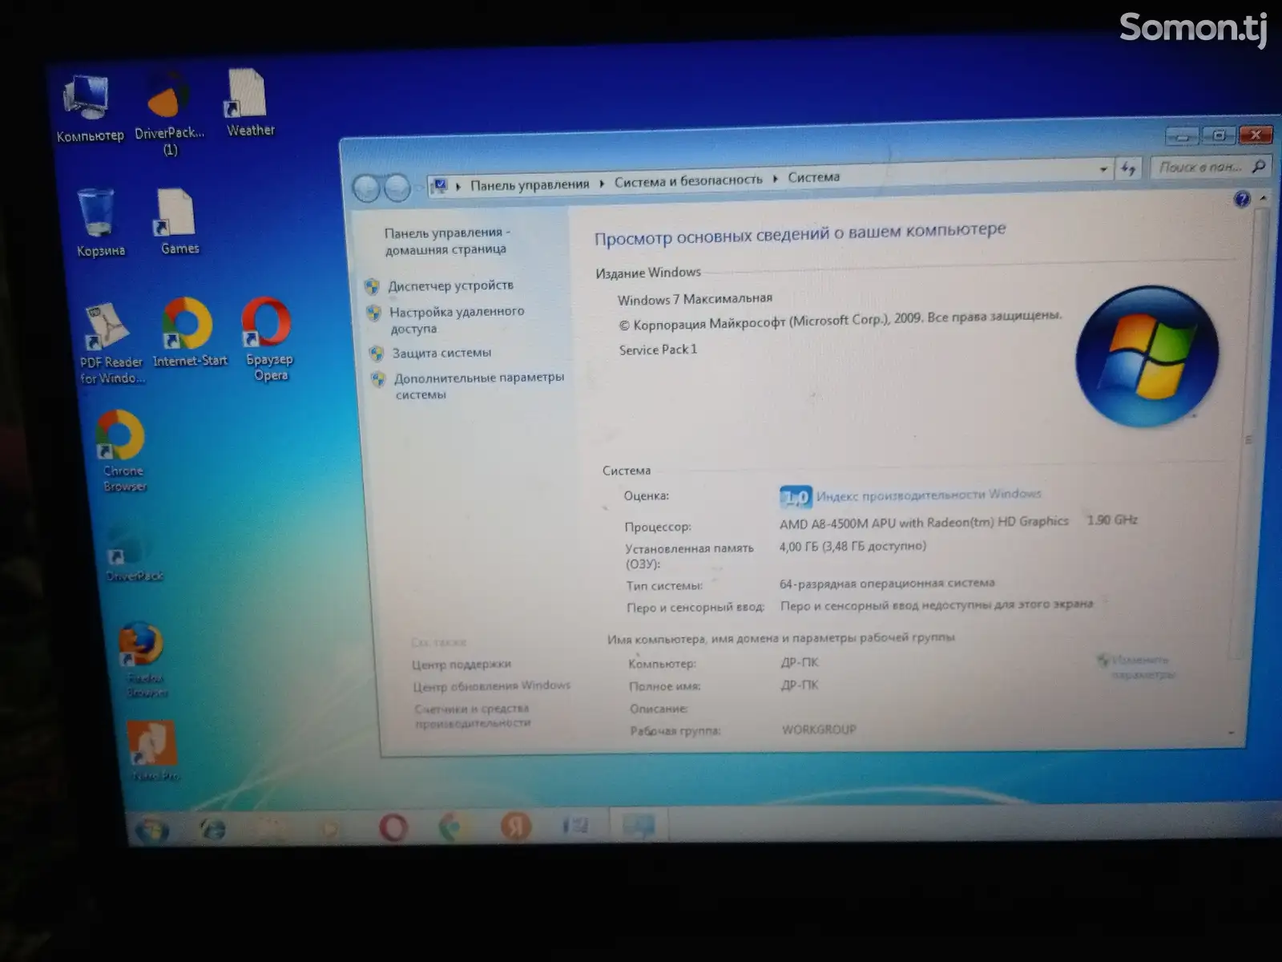Launch the Internet-Start desktop shortcut

(x=189, y=333)
